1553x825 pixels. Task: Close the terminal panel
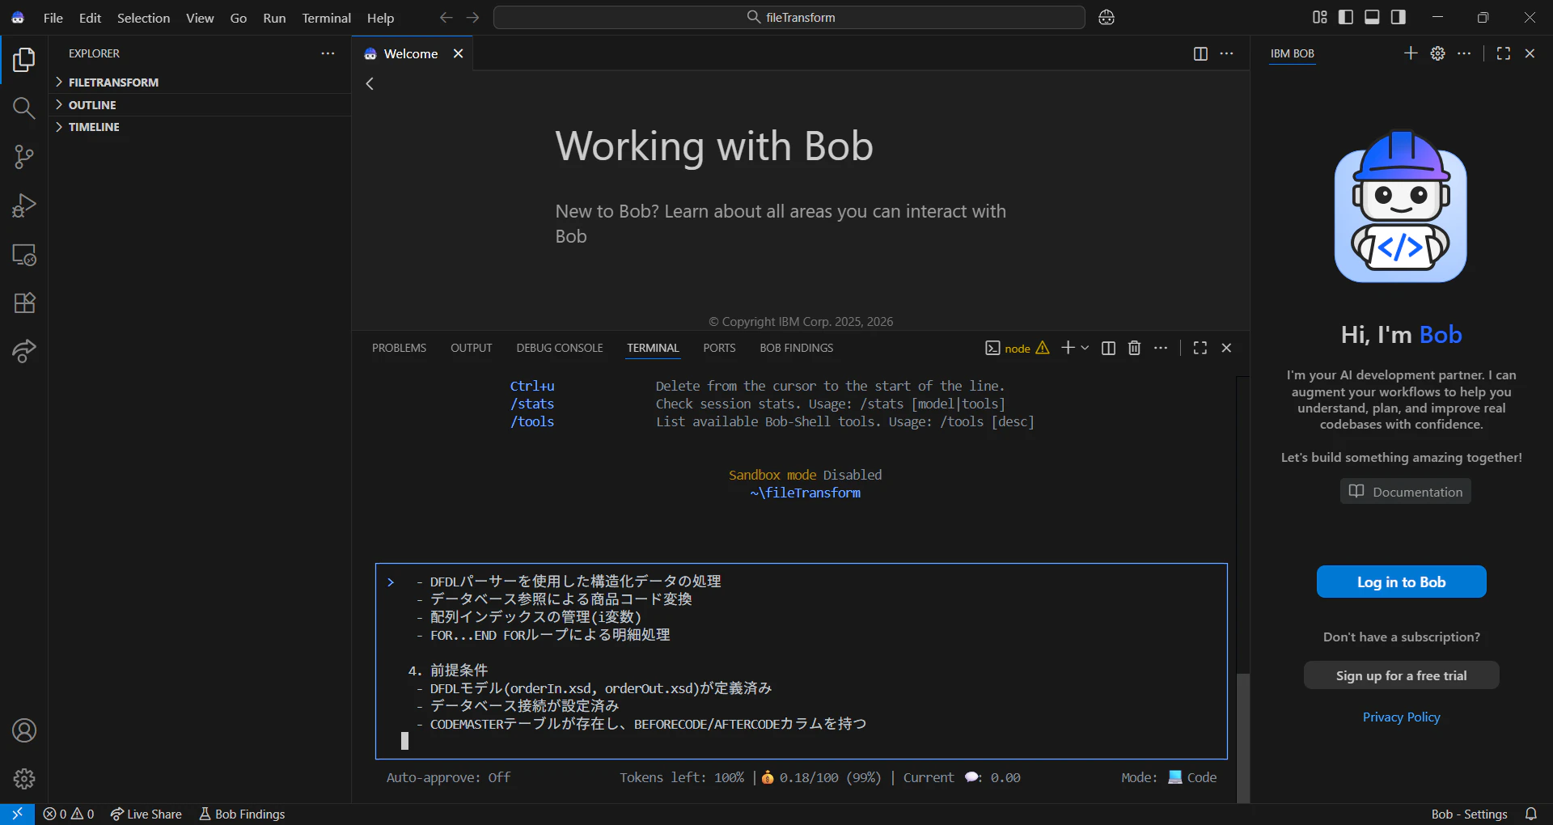1226,348
